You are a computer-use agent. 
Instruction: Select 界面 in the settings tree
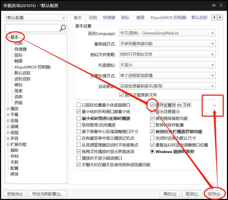pyautogui.click(x=18, y=103)
